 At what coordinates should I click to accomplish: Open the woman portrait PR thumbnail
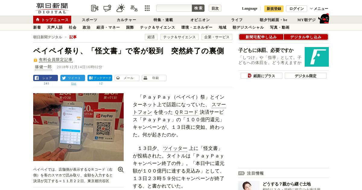pos(249,185)
